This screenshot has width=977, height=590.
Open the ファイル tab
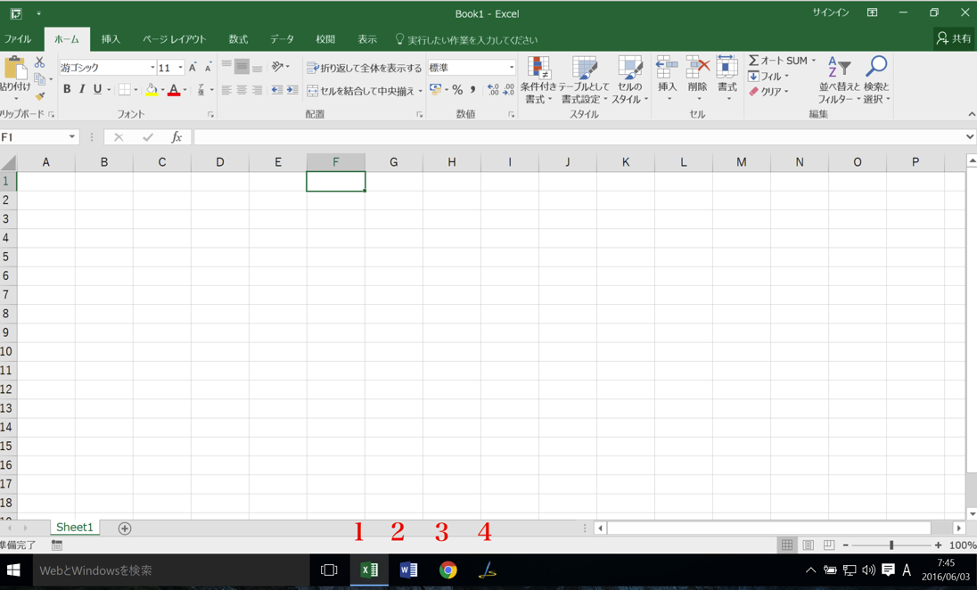tap(18, 39)
